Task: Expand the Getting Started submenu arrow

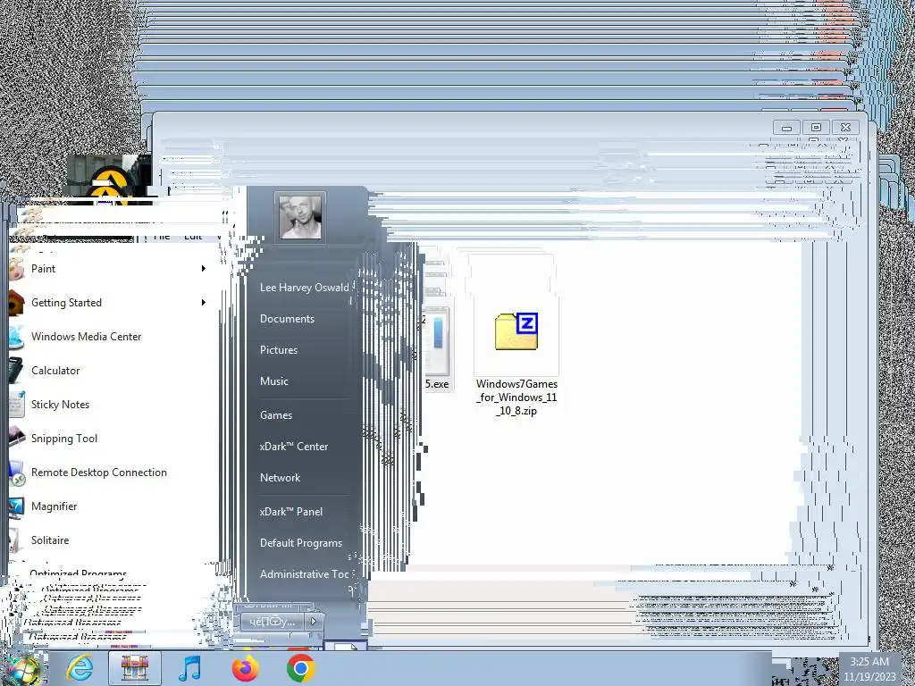Action: [x=203, y=303]
